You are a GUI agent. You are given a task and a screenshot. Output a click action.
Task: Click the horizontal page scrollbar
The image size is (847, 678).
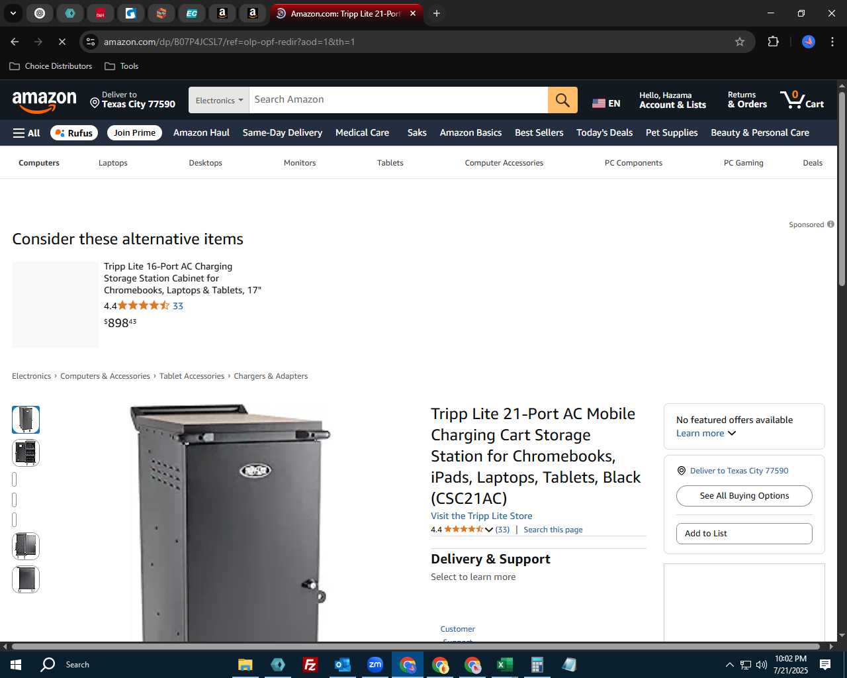click(x=416, y=646)
